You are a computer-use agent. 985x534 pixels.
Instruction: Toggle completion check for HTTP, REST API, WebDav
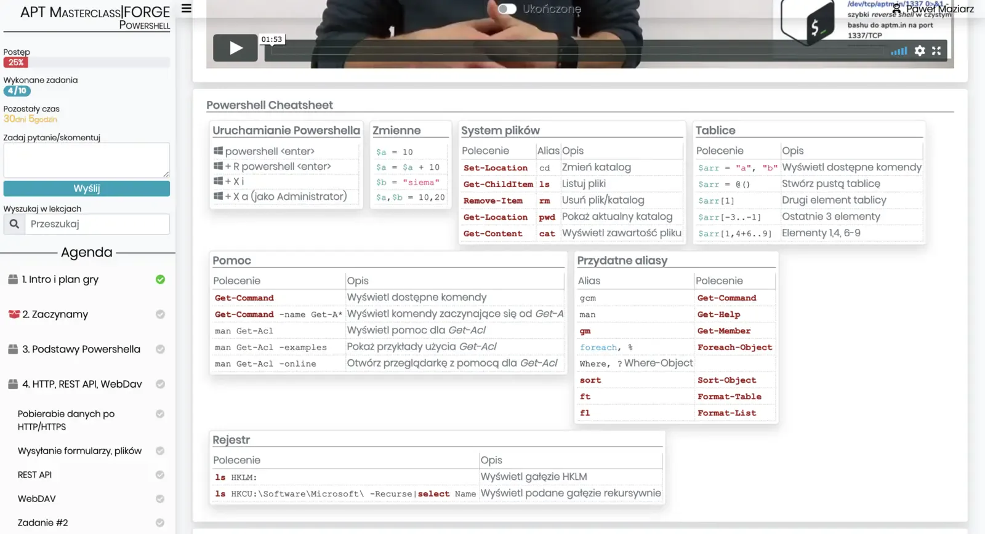[160, 384]
